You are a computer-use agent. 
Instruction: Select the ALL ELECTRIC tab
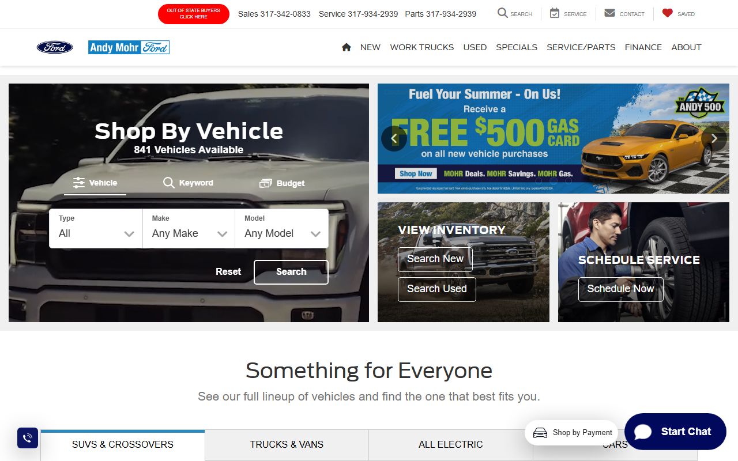451,445
